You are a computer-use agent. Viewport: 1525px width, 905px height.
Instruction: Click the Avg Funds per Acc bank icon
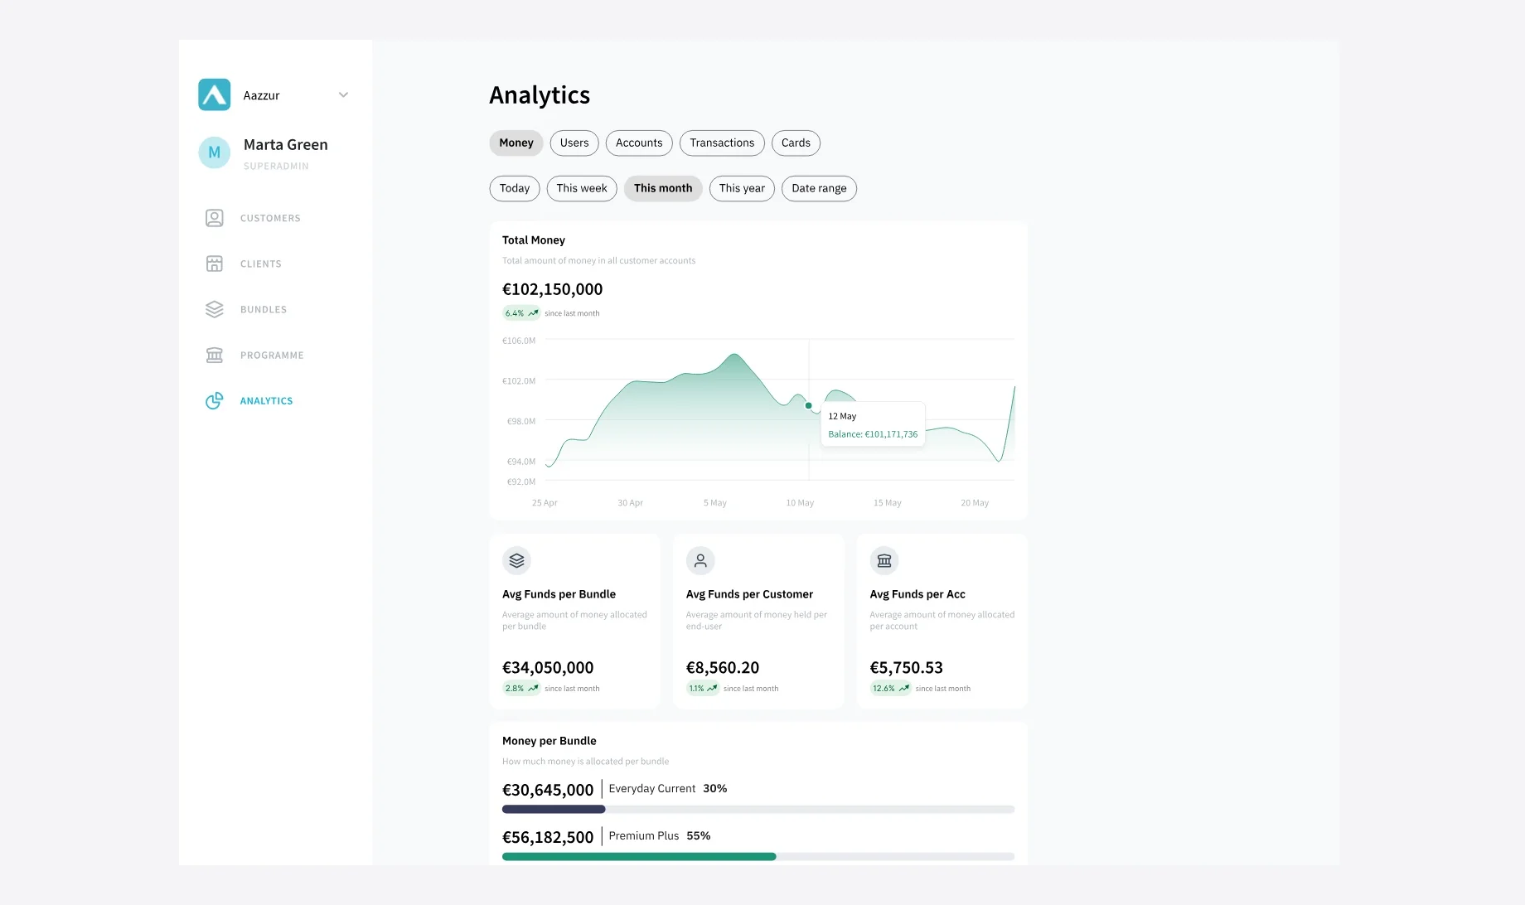(884, 560)
